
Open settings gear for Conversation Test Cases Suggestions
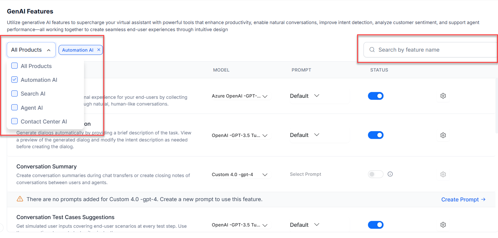[x=443, y=225]
